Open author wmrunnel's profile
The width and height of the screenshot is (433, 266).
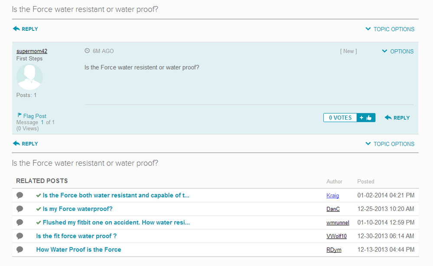coord(338,223)
